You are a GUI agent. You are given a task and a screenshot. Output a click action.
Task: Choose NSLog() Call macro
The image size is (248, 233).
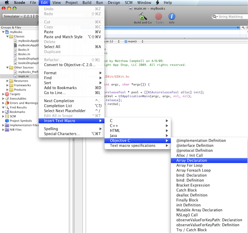tap(209, 215)
